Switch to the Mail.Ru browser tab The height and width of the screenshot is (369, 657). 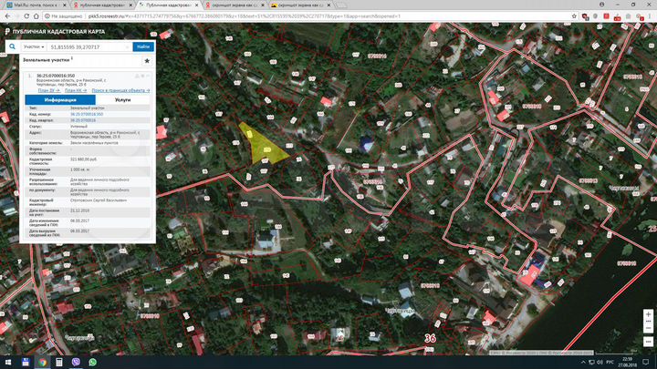[35, 5]
